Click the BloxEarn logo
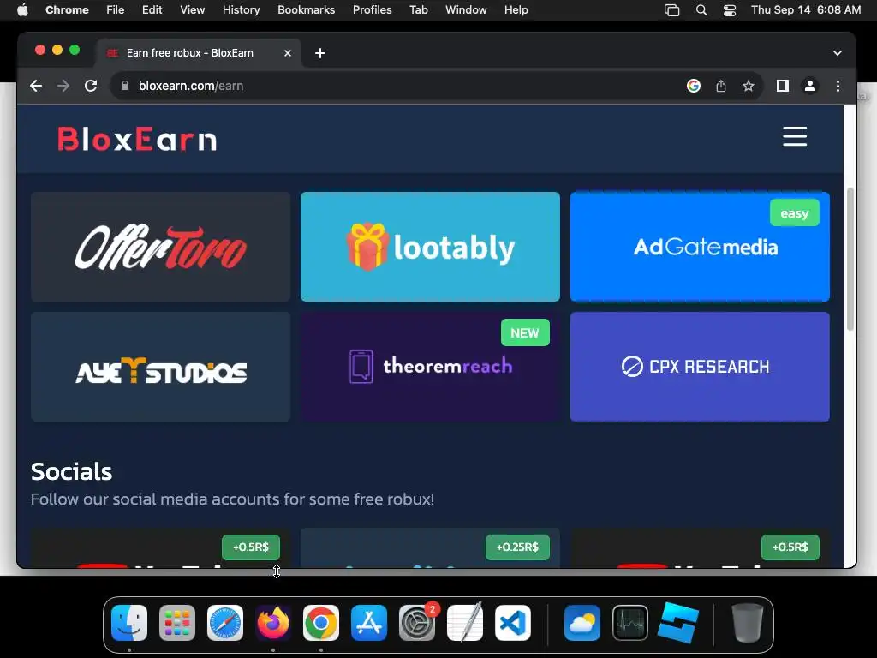The width and height of the screenshot is (877, 658). click(x=137, y=139)
